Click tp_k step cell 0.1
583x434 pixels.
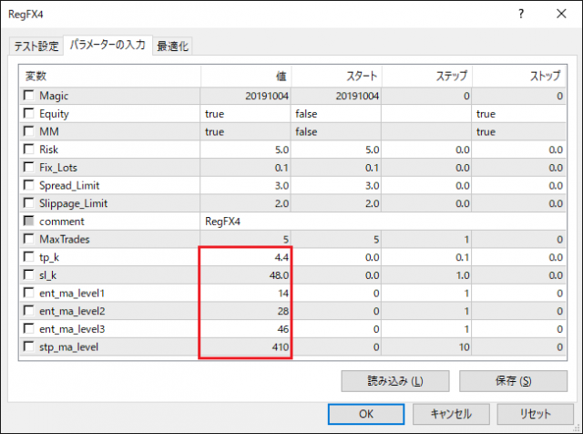click(427, 257)
